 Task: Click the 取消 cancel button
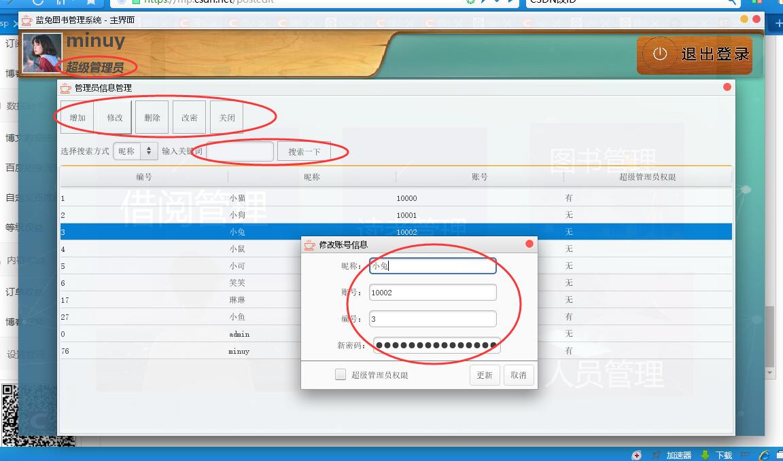(x=519, y=375)
